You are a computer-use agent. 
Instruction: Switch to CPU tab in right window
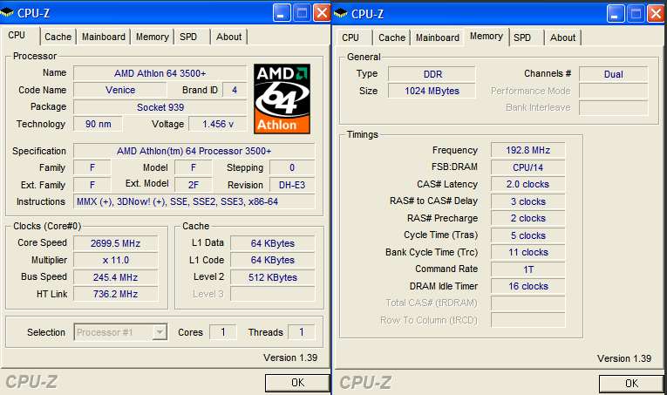(x=351, y=37)
